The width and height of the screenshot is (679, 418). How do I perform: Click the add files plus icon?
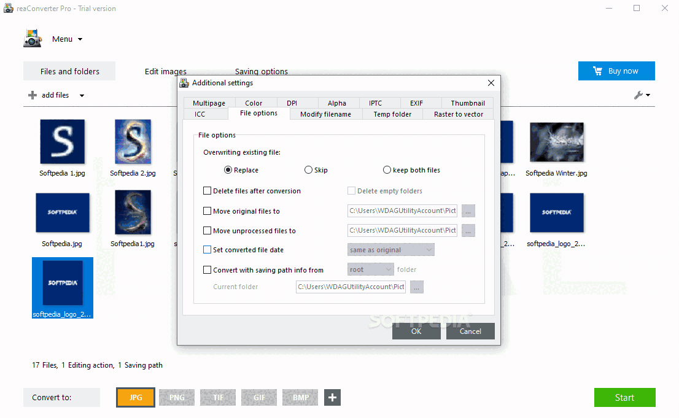(x=31, y=95)
